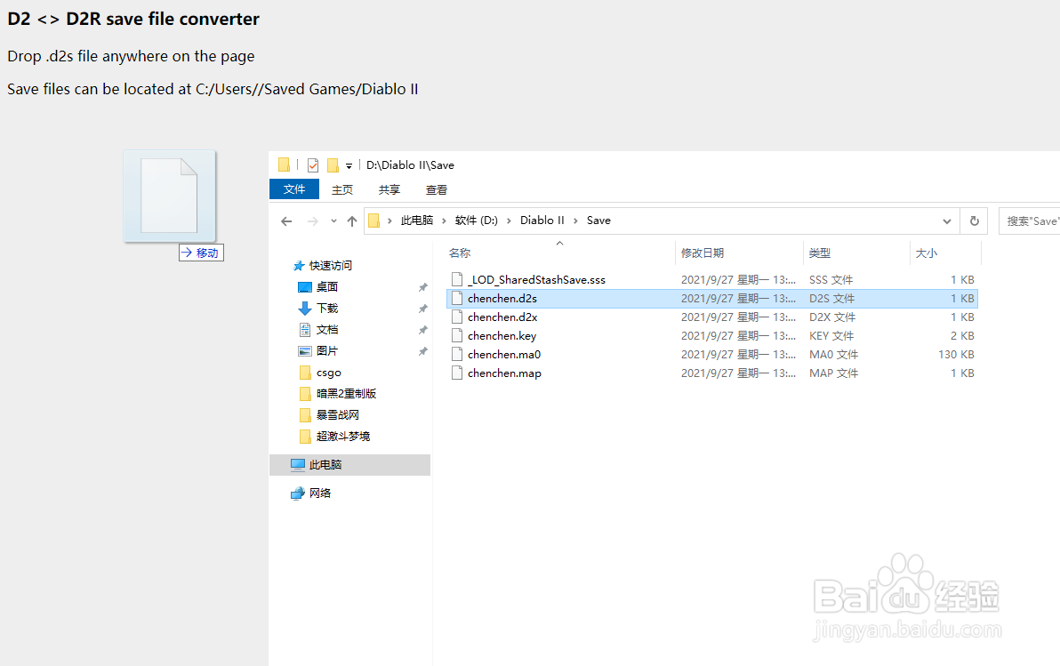Click the blue download arrow icon for 下载

[x=305, y=309]
